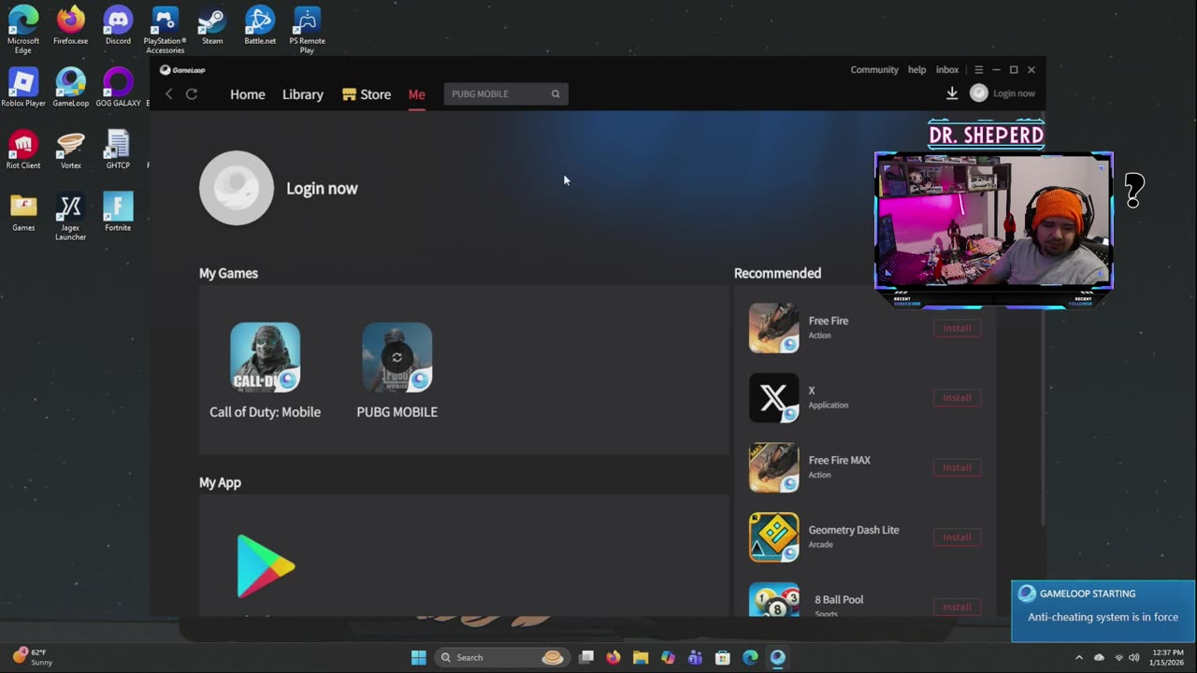1197x673 pixels.
Task: Open Free Fire MAX recommended icon
Action: coord(774,467)
